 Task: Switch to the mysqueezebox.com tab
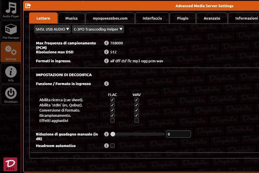[x=110, y=18]
